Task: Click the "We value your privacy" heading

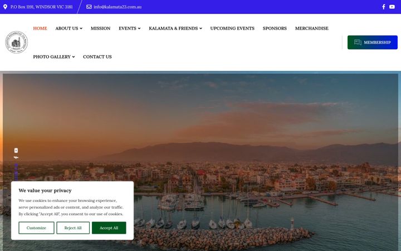Action: 45,190
